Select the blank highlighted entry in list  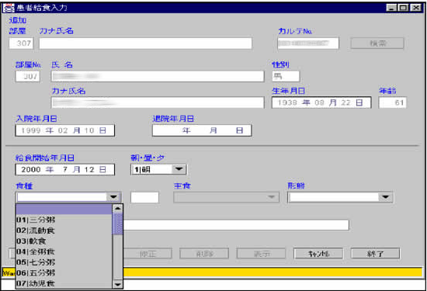coord(64,209)
